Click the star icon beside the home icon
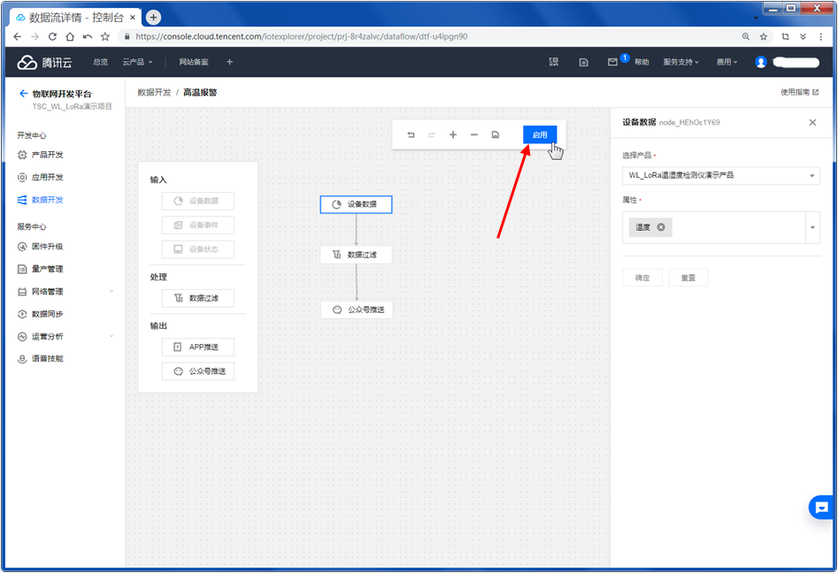The width and height of the screenshot is (838, 573). [x=105, y=36]
